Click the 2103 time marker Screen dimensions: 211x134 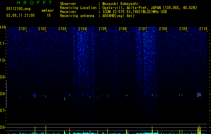(x=62, y=29)
